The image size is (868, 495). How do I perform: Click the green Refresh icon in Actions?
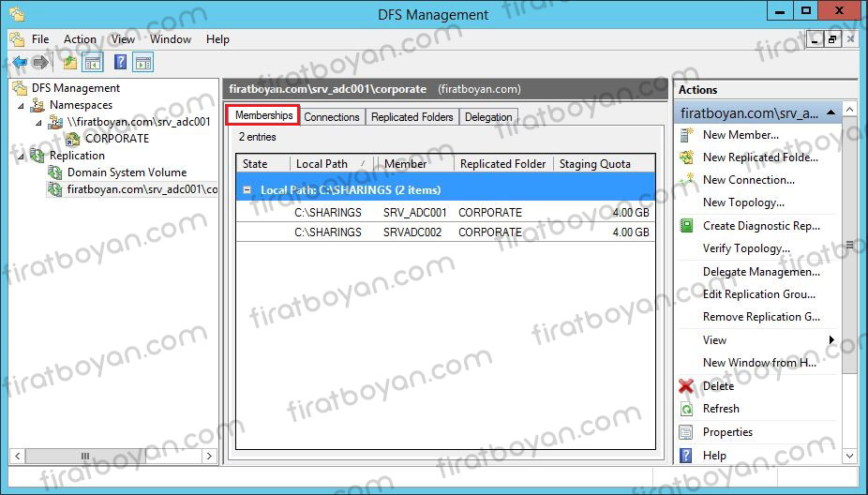coord(686,409)
